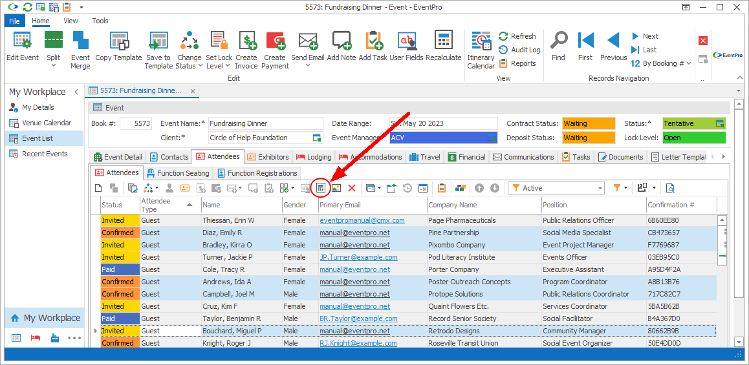Switch to the View ribbon tab
Viewport: 749px width, 365px height.
(x=71, y=21)
